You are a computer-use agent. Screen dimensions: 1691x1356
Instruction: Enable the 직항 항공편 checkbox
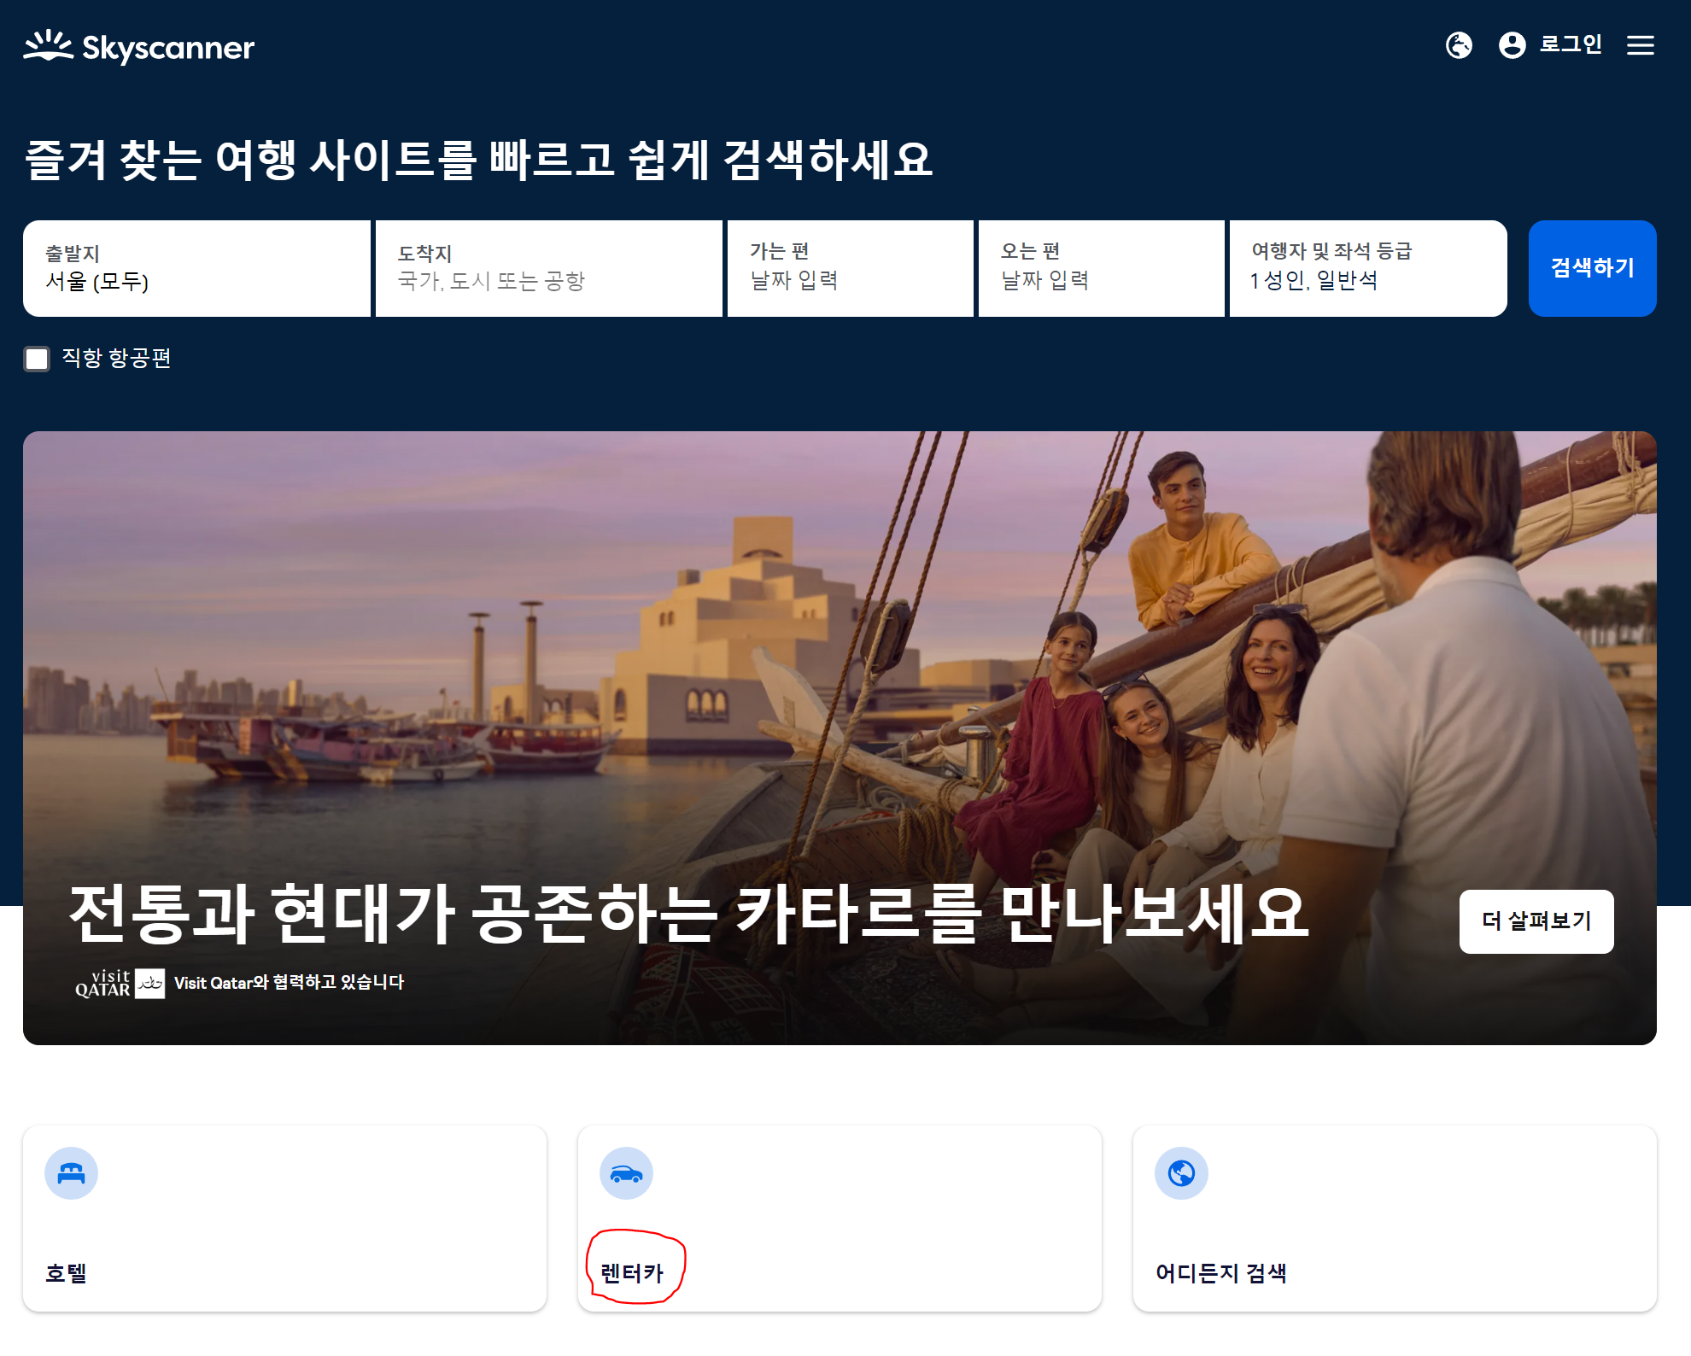tap(37, 359)
